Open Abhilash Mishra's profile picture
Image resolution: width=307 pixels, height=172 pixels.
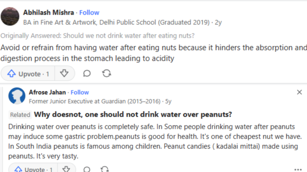10,16
